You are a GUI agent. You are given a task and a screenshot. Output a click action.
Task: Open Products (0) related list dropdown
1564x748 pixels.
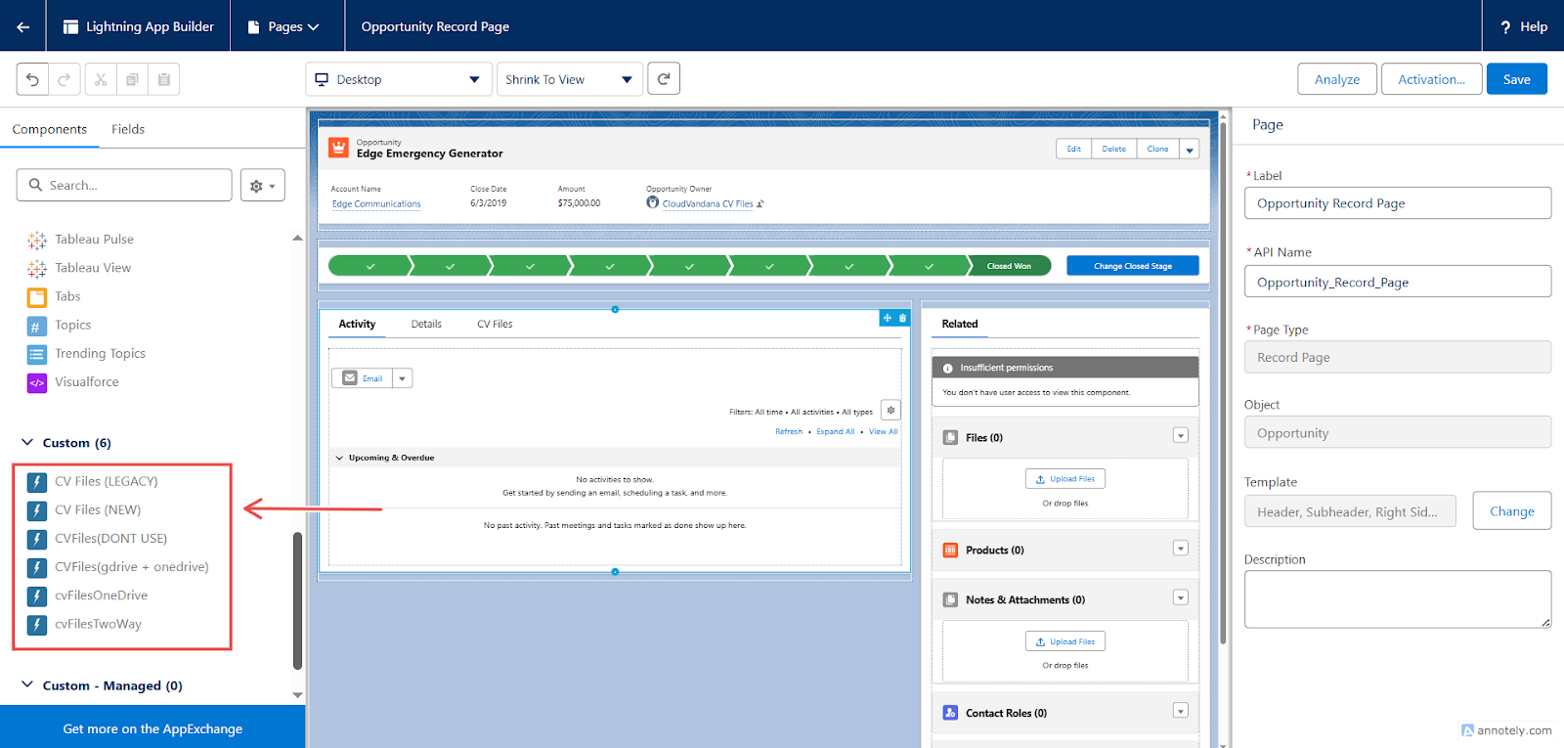[x=1181, y=549]
